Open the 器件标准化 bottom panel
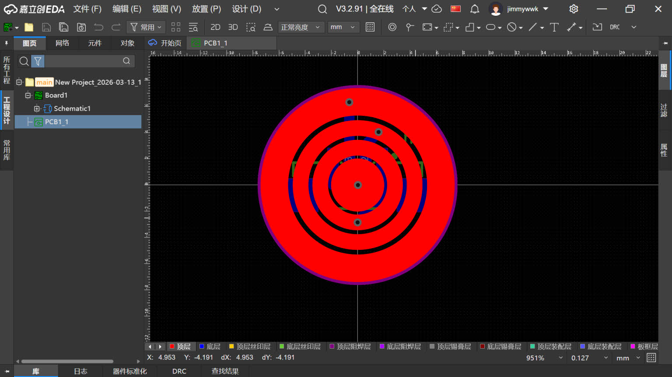The image size is (672, 377). [130, 371]
